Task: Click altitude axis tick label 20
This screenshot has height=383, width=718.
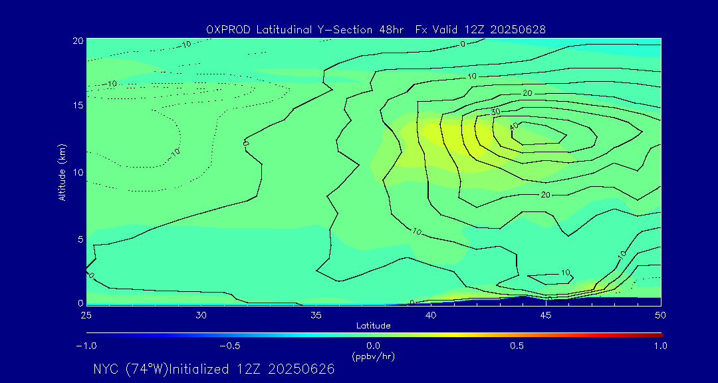Action: click(77, 41)
